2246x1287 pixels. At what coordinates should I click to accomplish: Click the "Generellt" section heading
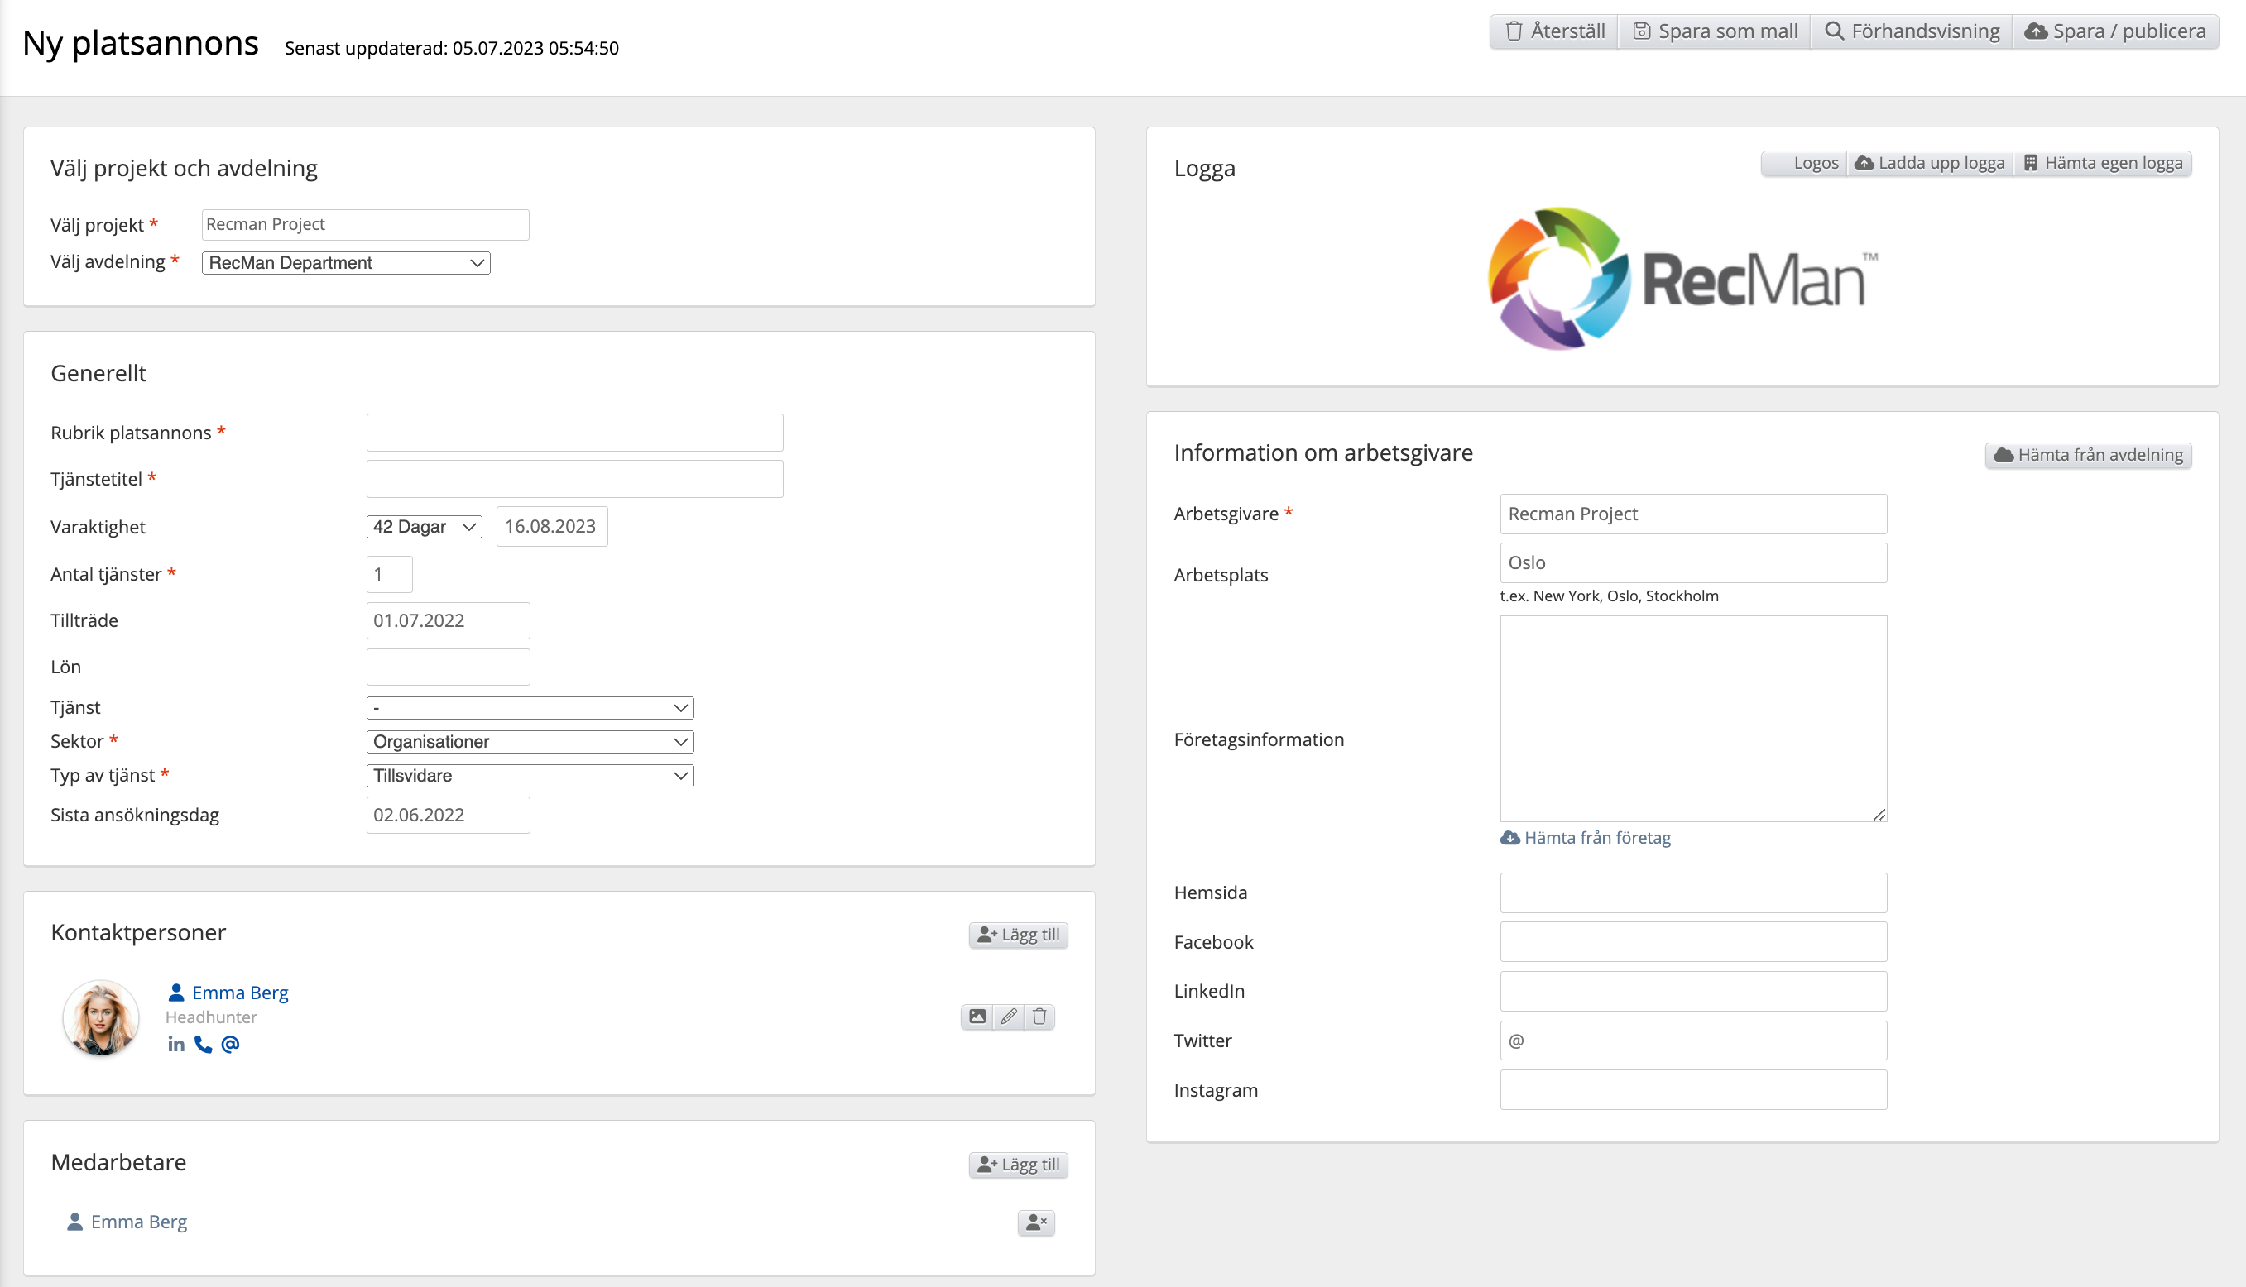[x=98, y=373]
